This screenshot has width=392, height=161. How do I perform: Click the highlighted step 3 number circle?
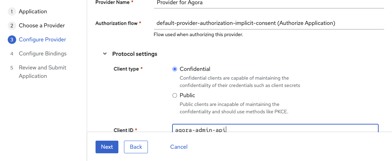(12, 40)
